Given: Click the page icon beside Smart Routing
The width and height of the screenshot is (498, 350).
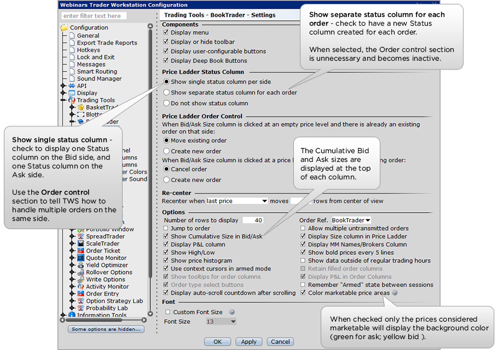Looking at the screenshot, I should click(x=72, y=72).
